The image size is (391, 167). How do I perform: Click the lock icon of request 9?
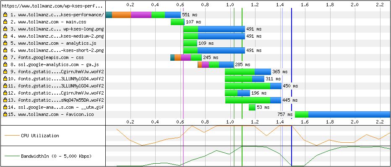click(x=5, y=72)
